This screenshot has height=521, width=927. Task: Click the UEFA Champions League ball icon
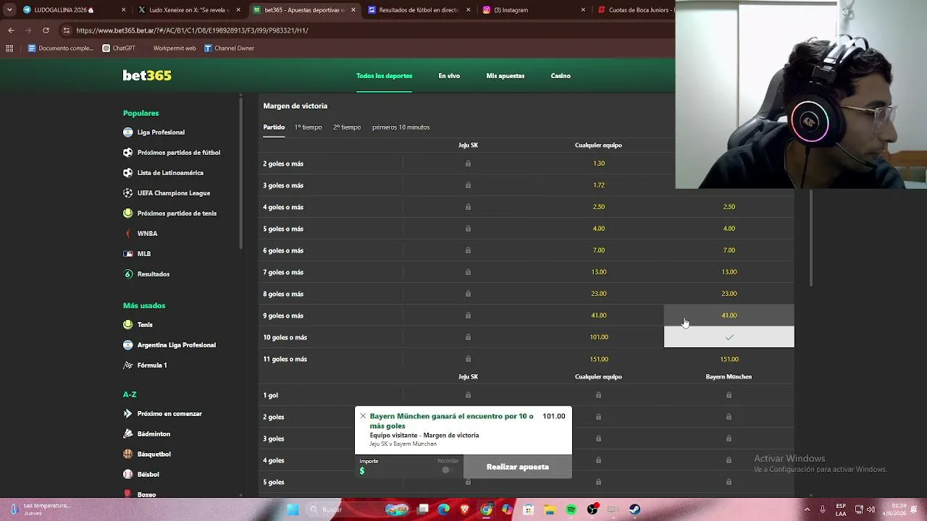click(128, 193)
